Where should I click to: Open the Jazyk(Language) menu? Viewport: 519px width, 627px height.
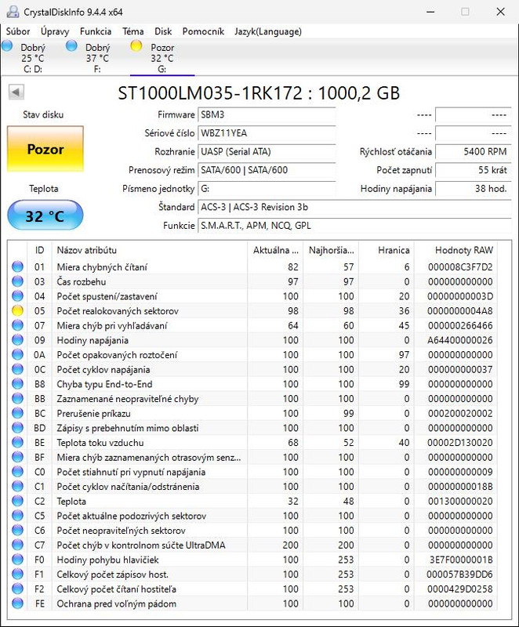tap(268, 31)
